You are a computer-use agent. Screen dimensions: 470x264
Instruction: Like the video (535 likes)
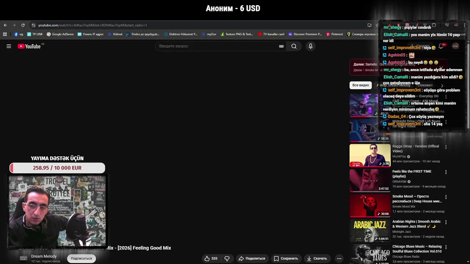[x=211, y=258]
